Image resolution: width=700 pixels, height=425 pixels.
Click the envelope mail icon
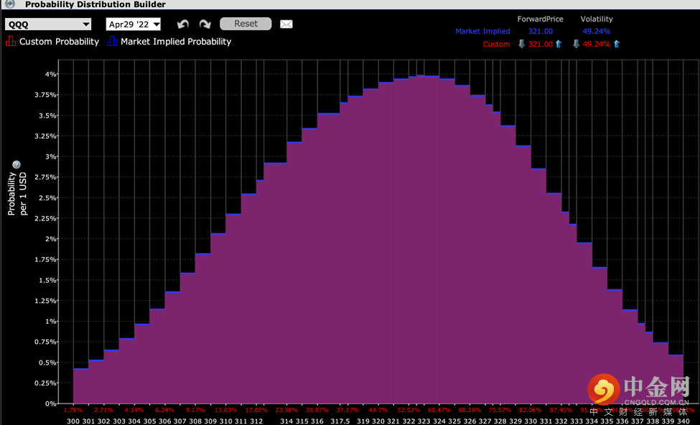pos(286,24)
